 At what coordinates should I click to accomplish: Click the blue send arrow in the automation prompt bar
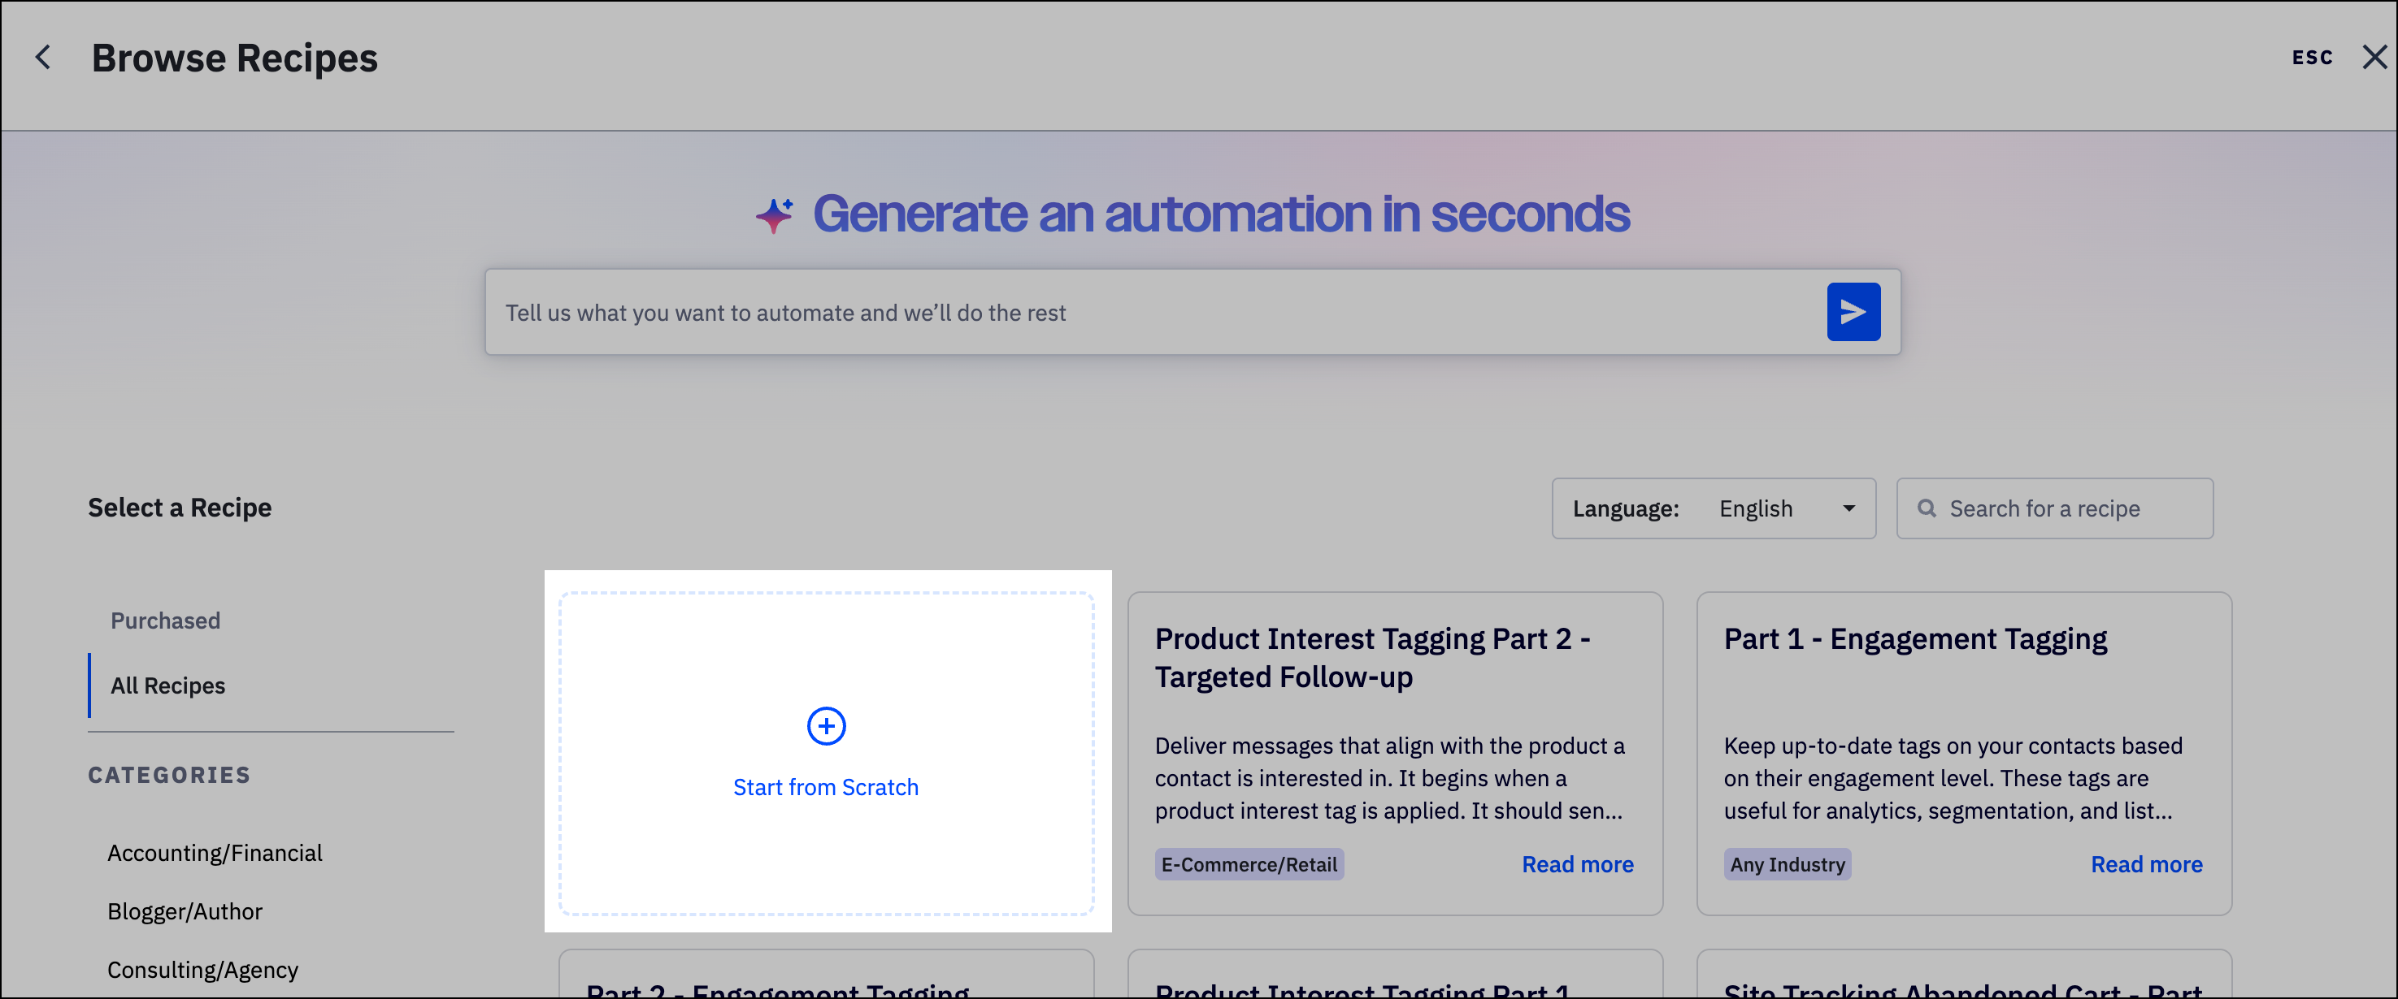(1853, 312)
